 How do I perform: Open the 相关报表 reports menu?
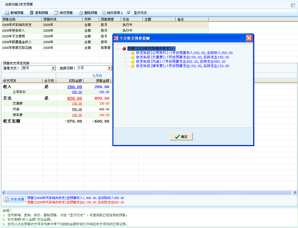(x=112, y=13)
